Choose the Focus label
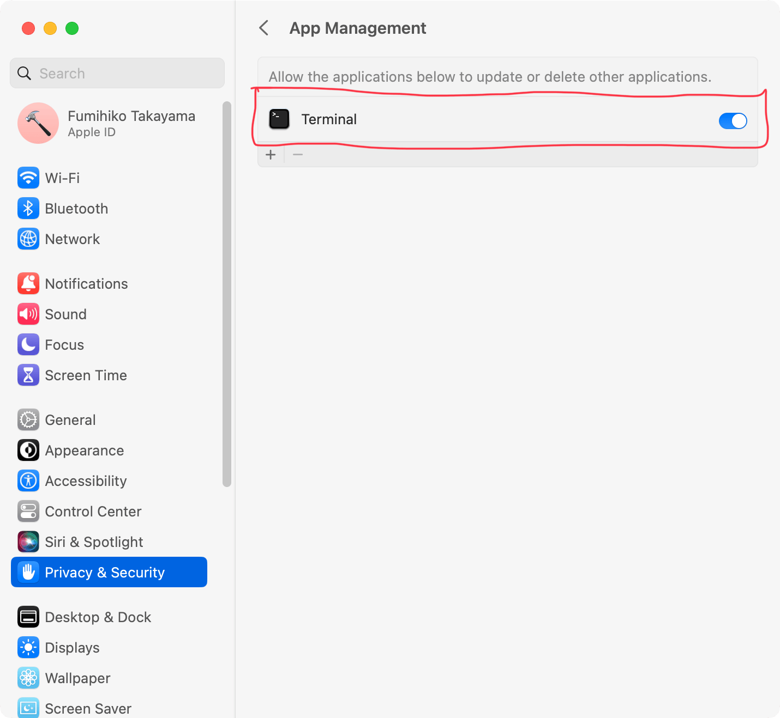Image resolution: width=780 pixels, height=718 pixels. tap(64, 345)
